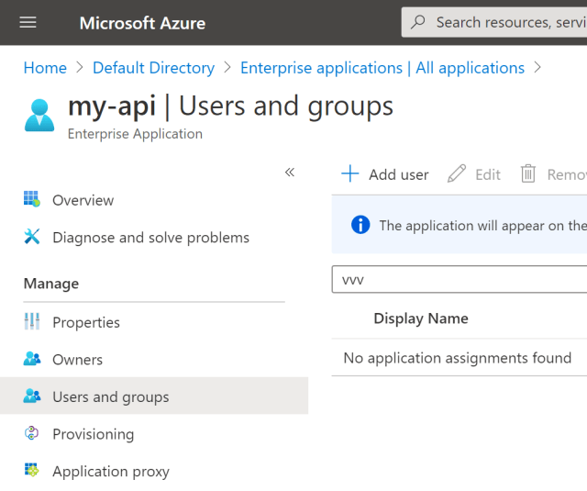Open the Azure portal hamburger menu
Viewport: 587px width, 491px height.
click(x=28, y=22)
